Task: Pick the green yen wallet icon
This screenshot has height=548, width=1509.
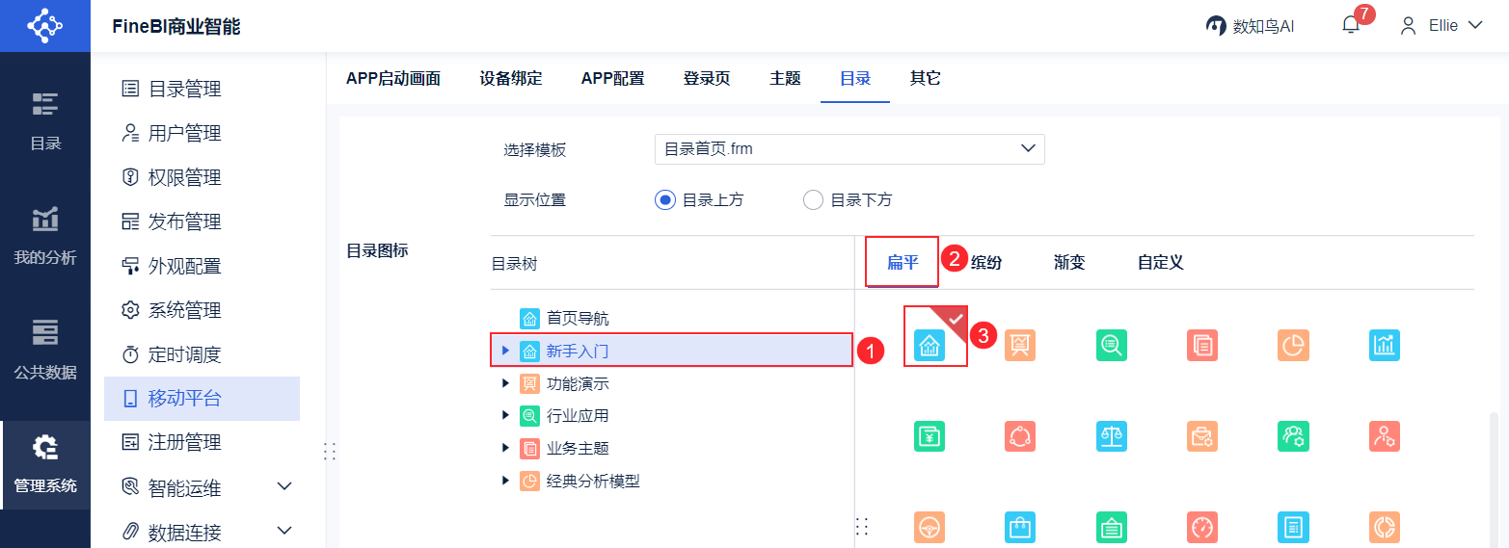Action: coord(930,436)
